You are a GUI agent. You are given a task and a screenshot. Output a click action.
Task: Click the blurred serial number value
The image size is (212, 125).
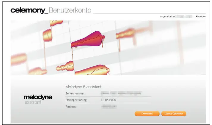121,93
